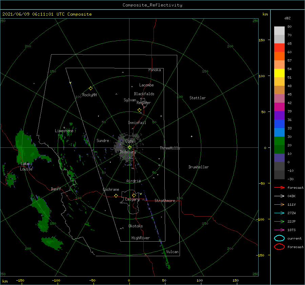
Task: Click the Sylvan label
Action: pos(130,100)
